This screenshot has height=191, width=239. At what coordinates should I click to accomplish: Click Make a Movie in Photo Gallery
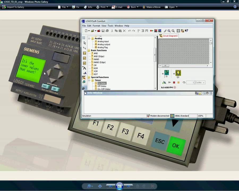coord(152,7)
